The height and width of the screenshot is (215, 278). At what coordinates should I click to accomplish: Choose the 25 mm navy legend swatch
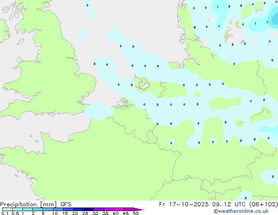89,209
